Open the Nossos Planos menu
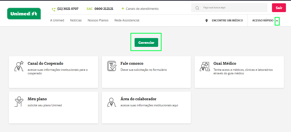Viewport: 291px width, 132px height. coord(98,20)
